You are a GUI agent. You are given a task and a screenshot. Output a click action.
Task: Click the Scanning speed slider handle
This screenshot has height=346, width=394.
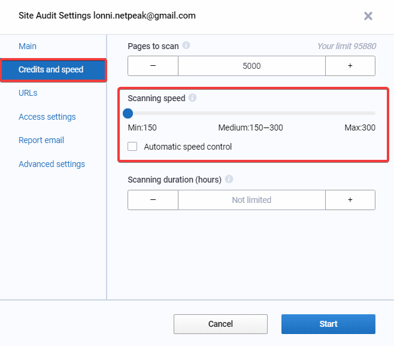pos(128,113)
